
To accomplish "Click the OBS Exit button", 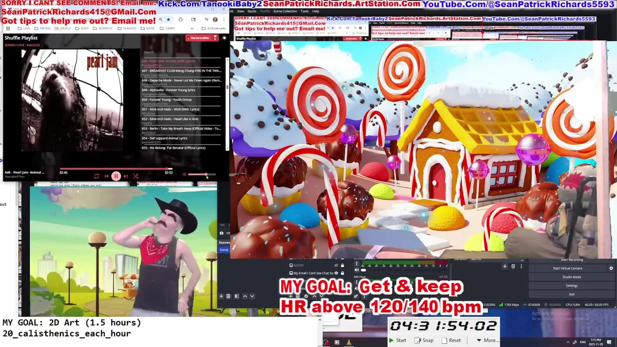I will coord(572,294).
